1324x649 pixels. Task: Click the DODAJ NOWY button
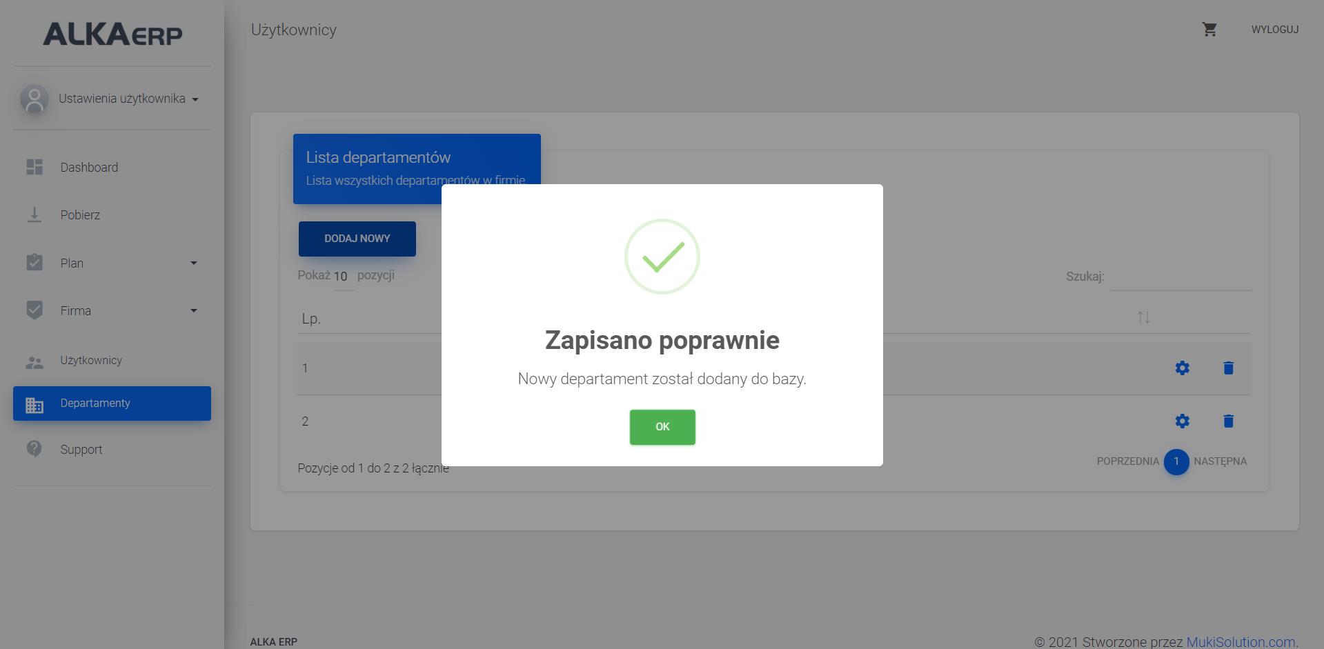(x=357, y=239)
